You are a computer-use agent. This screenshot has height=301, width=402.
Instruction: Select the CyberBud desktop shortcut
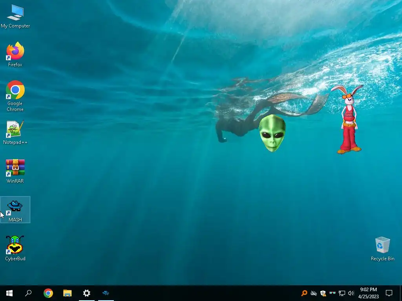[x=15, y=248]
